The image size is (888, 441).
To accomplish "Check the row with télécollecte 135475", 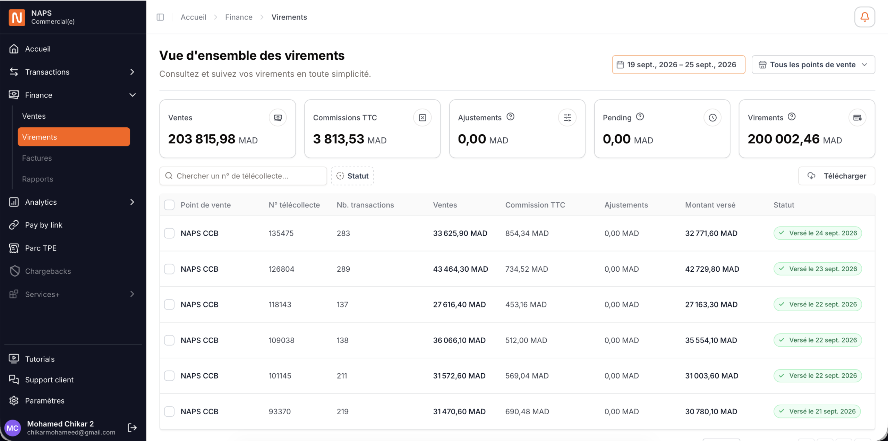I will pos(169,233).
